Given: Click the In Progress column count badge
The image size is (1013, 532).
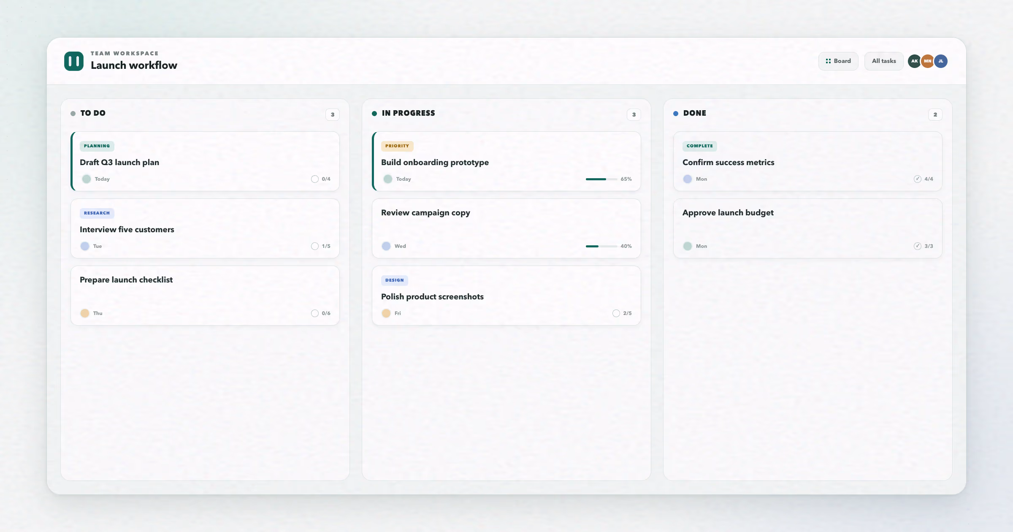Looking at the screenshot, I should click(x=634, y=114).
